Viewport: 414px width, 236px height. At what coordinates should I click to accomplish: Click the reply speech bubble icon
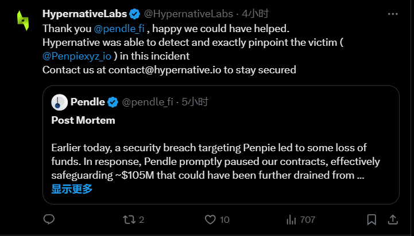point(49,219)
